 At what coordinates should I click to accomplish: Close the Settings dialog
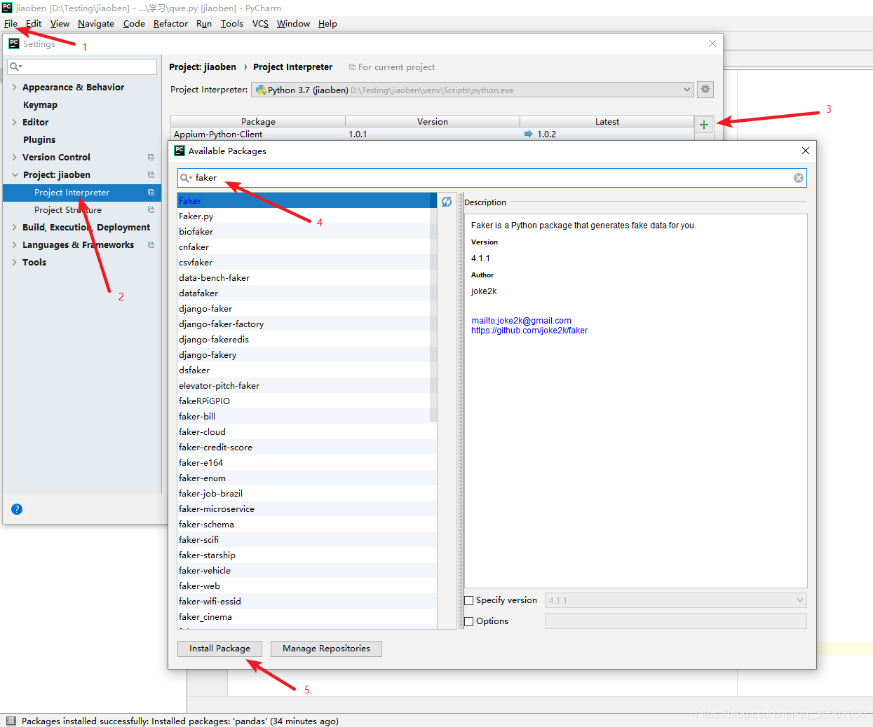pyautogui.click(x=712, y=43)
